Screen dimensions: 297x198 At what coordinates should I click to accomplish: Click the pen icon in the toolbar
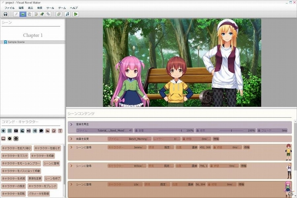16,14
